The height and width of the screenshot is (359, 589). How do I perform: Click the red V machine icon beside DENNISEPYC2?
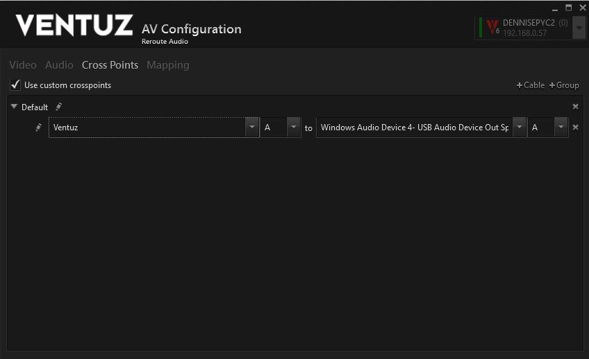pos(492,27)
